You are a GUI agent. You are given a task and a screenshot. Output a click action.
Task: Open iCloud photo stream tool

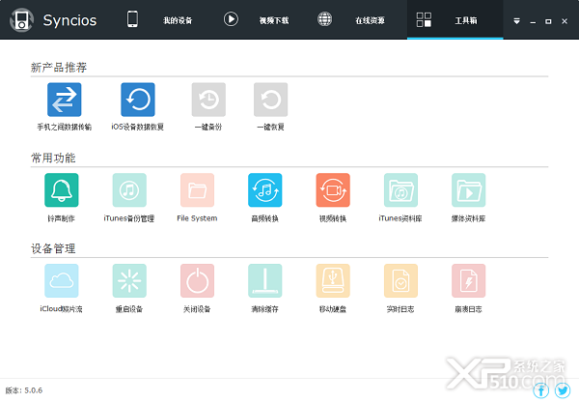(62, 280)
